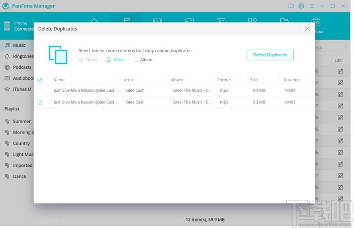Open the hamburger menu in title bar
354x228 pixels.
(312, 6)
